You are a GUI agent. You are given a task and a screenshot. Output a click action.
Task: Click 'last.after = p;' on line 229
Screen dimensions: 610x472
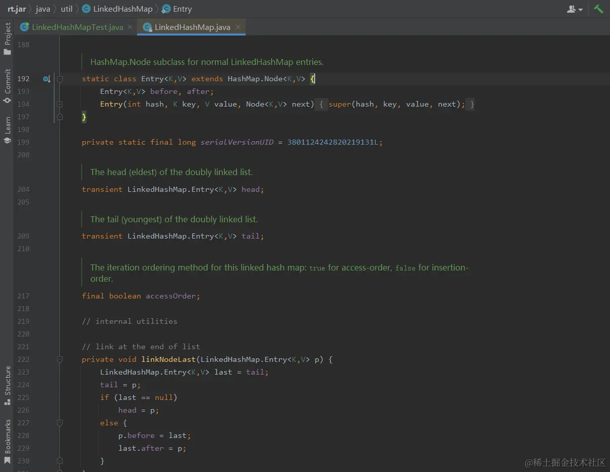point(152,448)
